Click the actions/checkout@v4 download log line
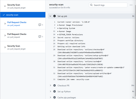This screenshot has height=99, width=136. pos(81,51)
